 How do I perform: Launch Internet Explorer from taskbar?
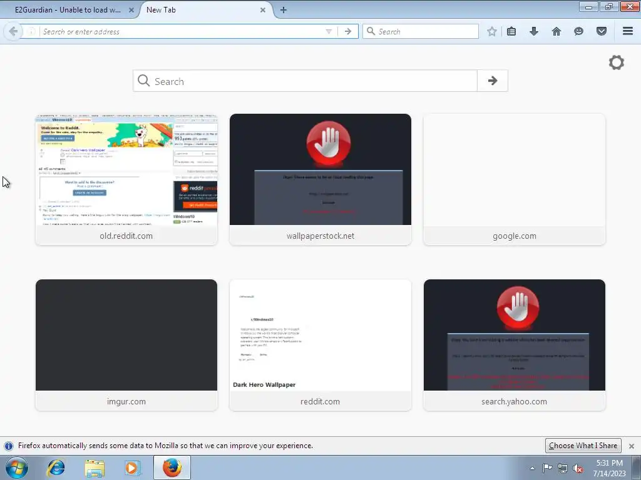point(56,467)
